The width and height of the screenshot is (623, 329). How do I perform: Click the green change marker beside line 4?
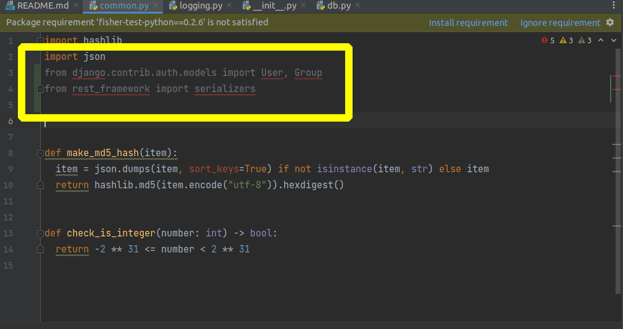tap(37, 89)
